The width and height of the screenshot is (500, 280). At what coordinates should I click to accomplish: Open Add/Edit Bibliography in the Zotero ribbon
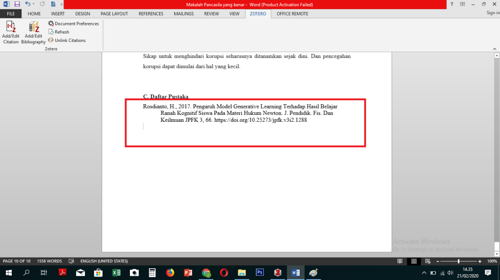point(33,32)
